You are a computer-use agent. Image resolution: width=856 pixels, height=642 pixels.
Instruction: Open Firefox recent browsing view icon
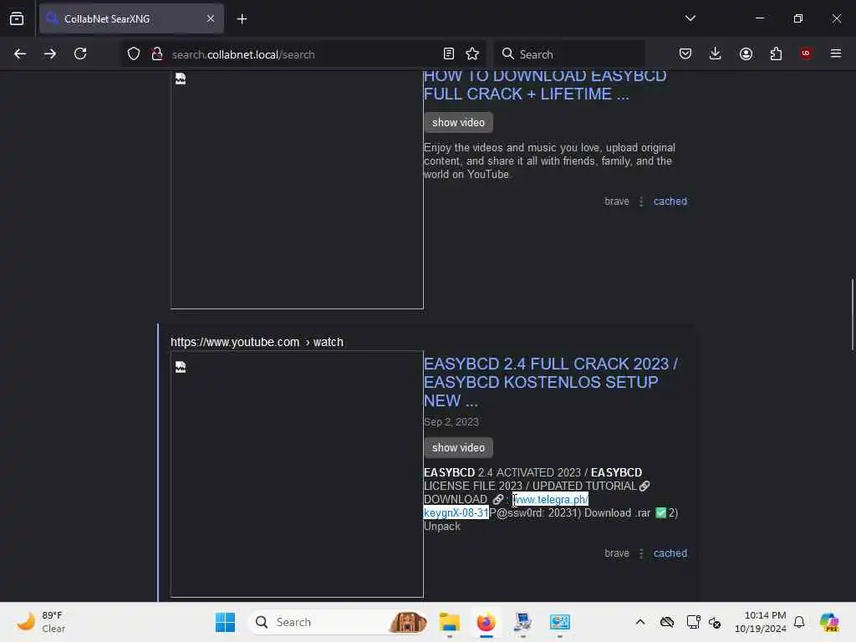(x=17, y=18)
